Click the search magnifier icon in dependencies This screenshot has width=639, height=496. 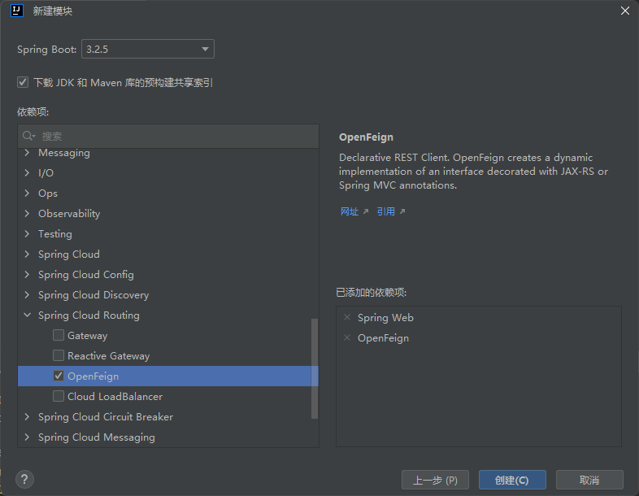(28, 136)
